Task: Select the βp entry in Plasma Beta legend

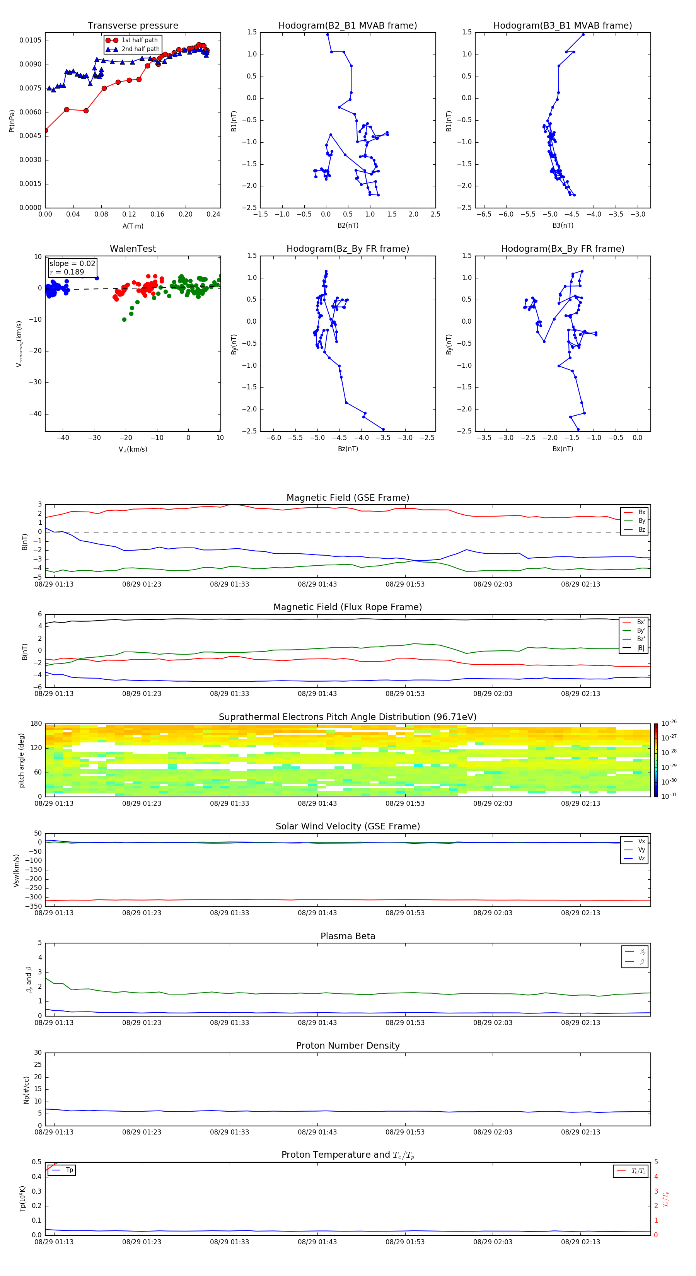Action: click(635, 952)
